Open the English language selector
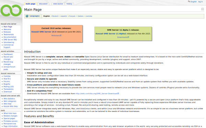 pos(194,2)
